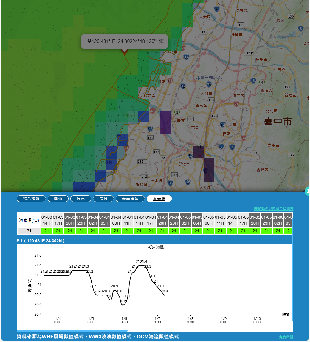Switch to the 表面流速 tab
Image resolution: width=310 pixels, height=342 pixels.
(x=130, y=199)
